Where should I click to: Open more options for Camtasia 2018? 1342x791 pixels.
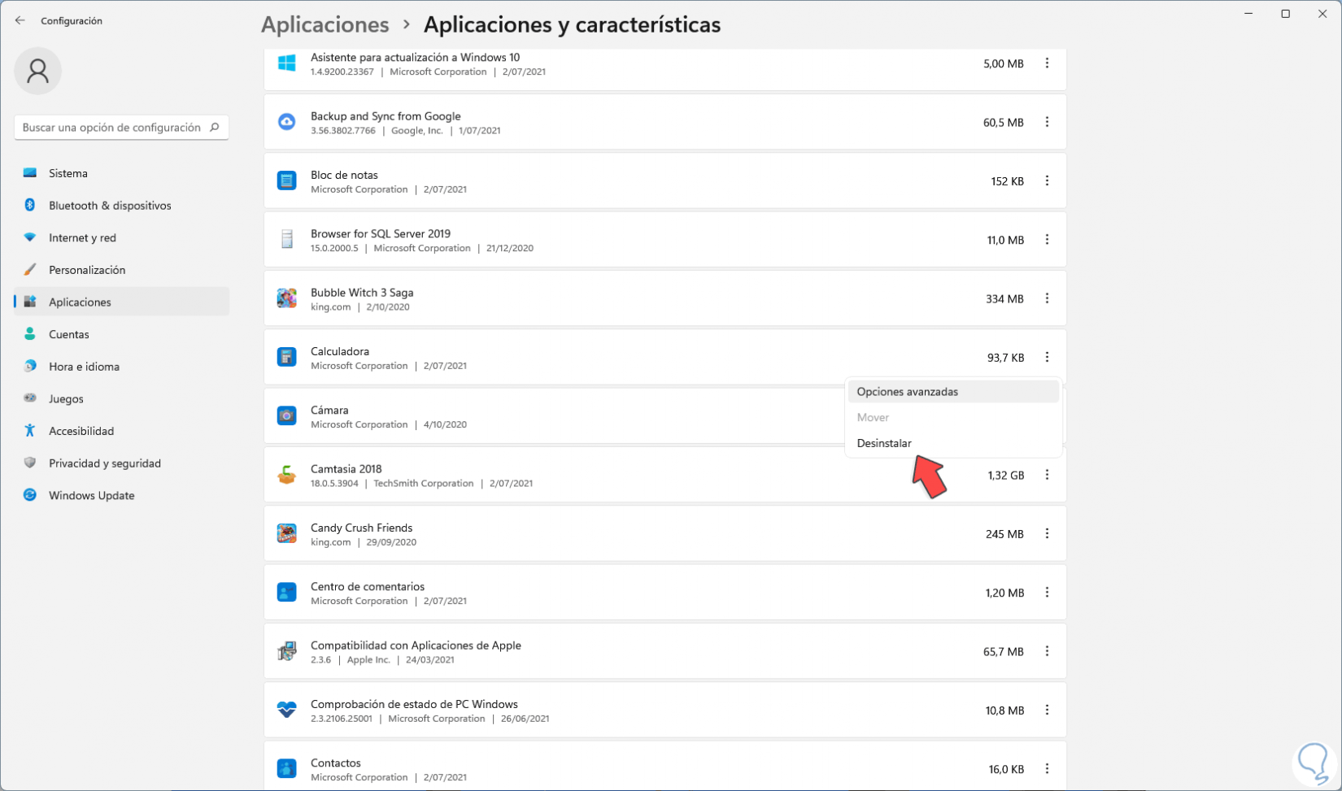tap(1047, 475)
